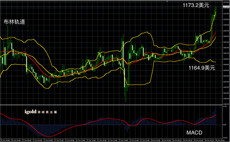This screenshot has width=230, height=142.
Task: Click the 0.00 level on the MACD scale
Action: click(225, 125)
